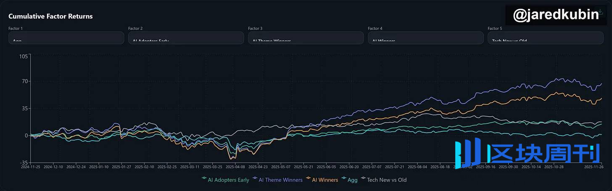Click the Agg legend text
This screenshot has width=612, height=191.
coord(352,180)
